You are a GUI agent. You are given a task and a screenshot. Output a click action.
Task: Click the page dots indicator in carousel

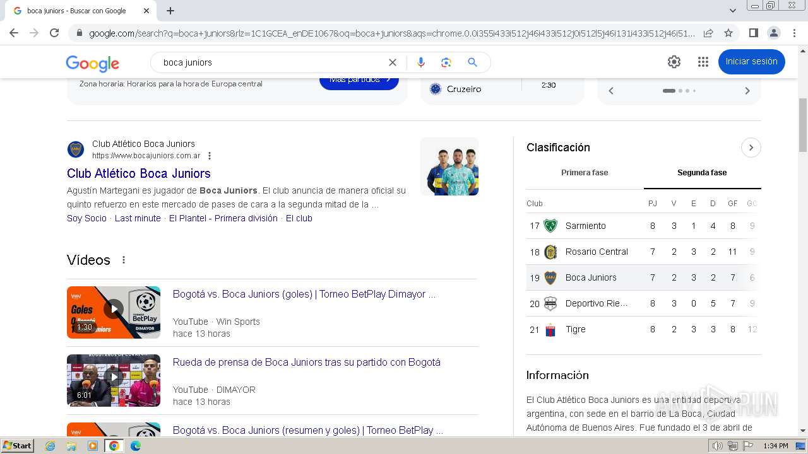point(679,91)
